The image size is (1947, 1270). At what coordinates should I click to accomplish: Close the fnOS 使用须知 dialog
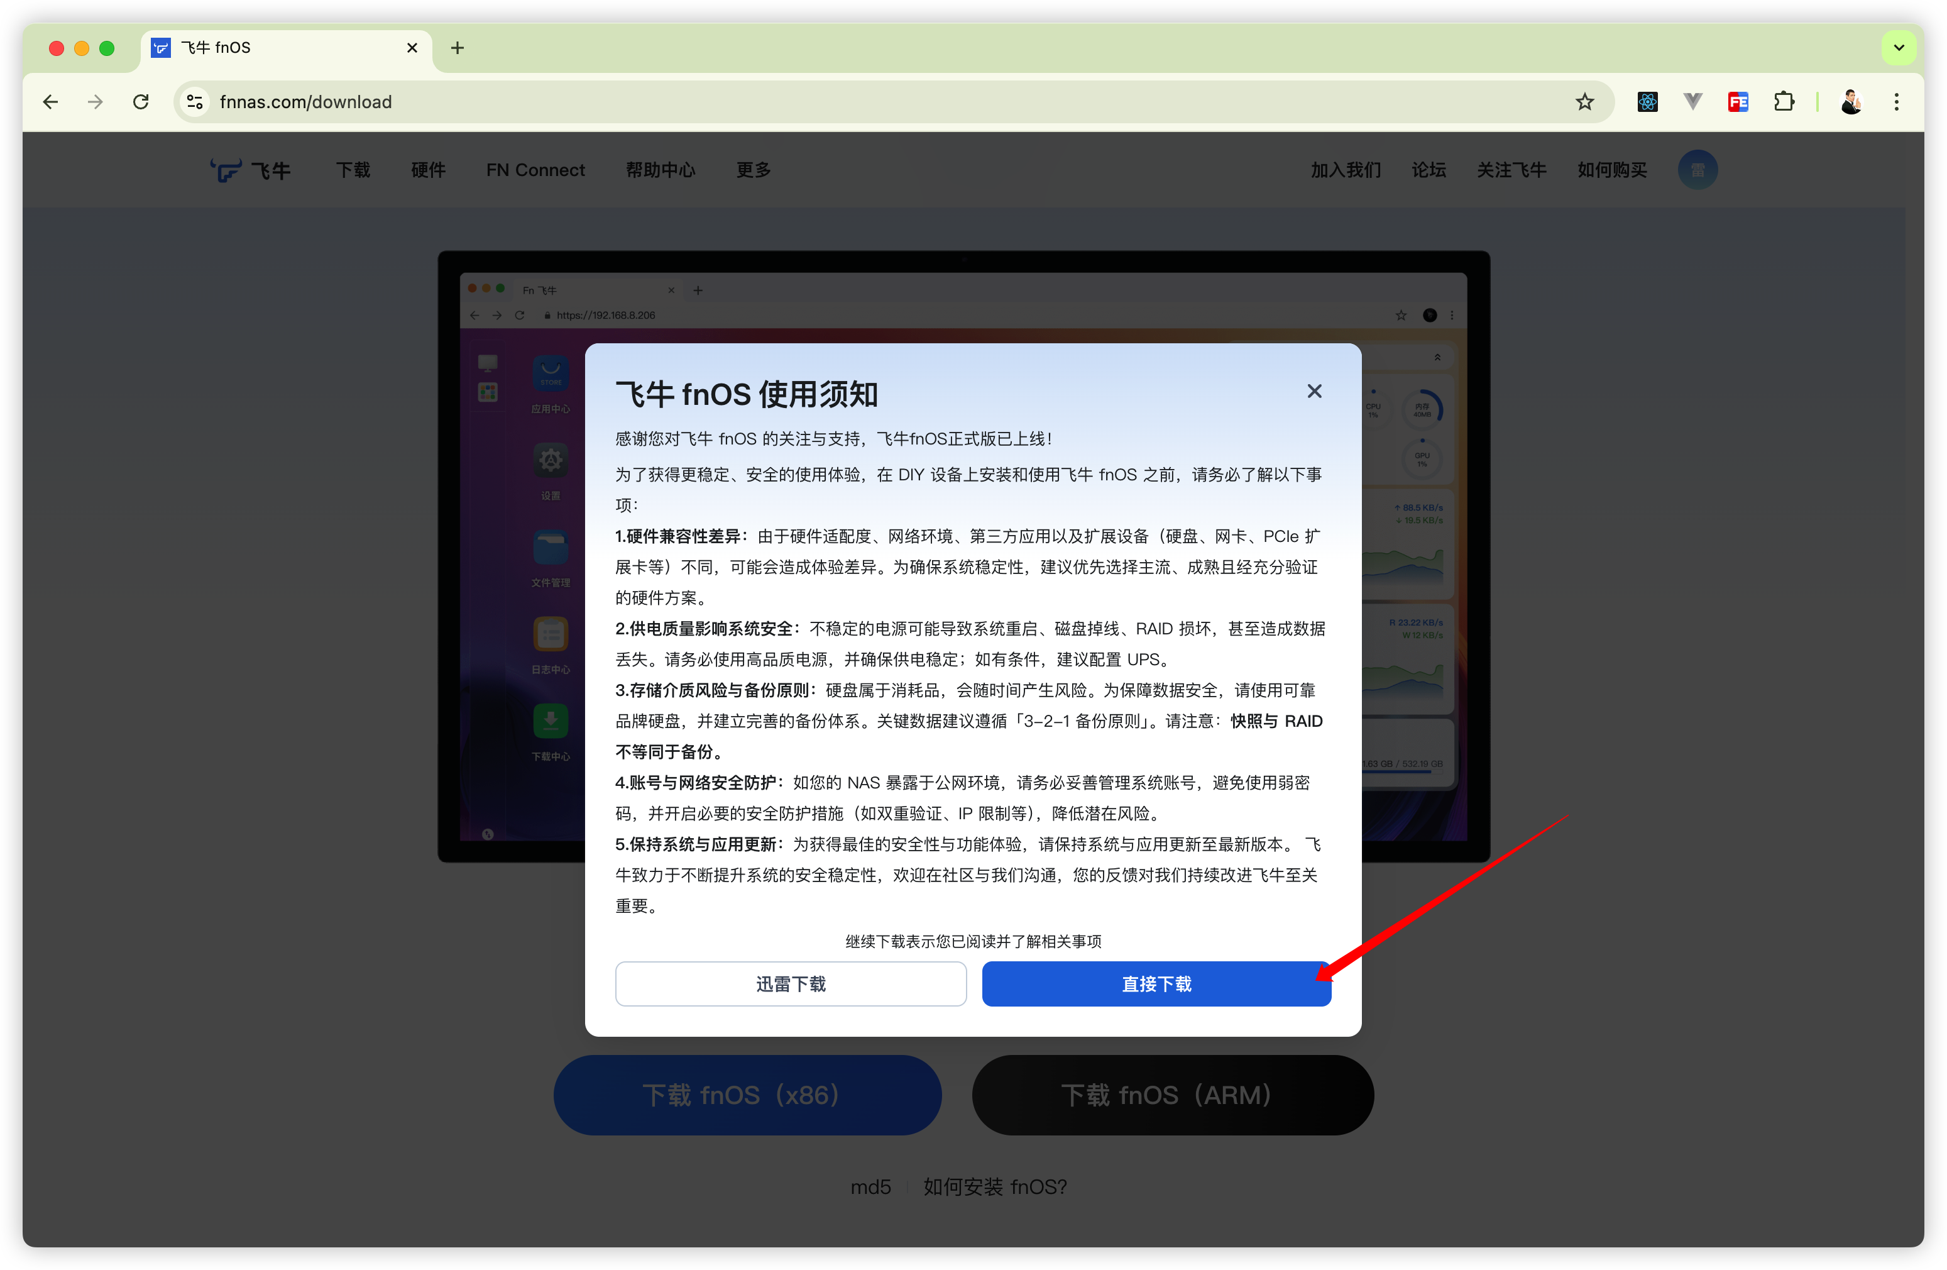click(1314, 391)
